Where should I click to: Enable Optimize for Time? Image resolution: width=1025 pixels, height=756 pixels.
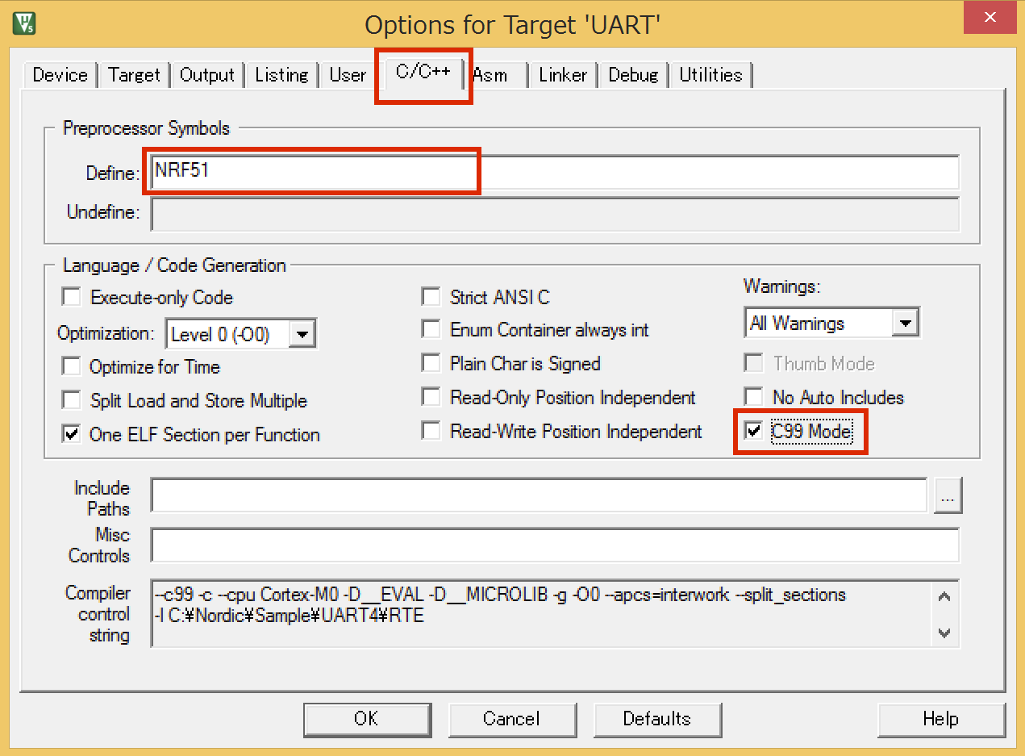tap(73, 367)
